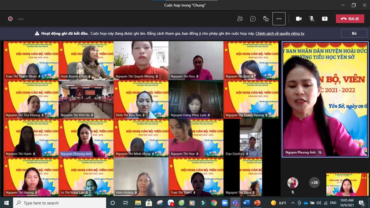Open the weather widget showing 84°F
The width and height of the screenshot is (370, 208).
pyautogui.click(x=279, y=203)
